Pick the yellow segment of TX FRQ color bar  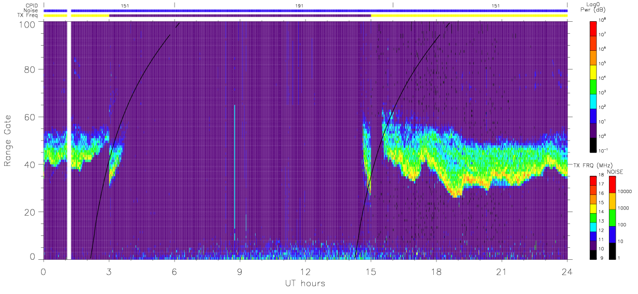pyautogui.click(x=593, y=208)
